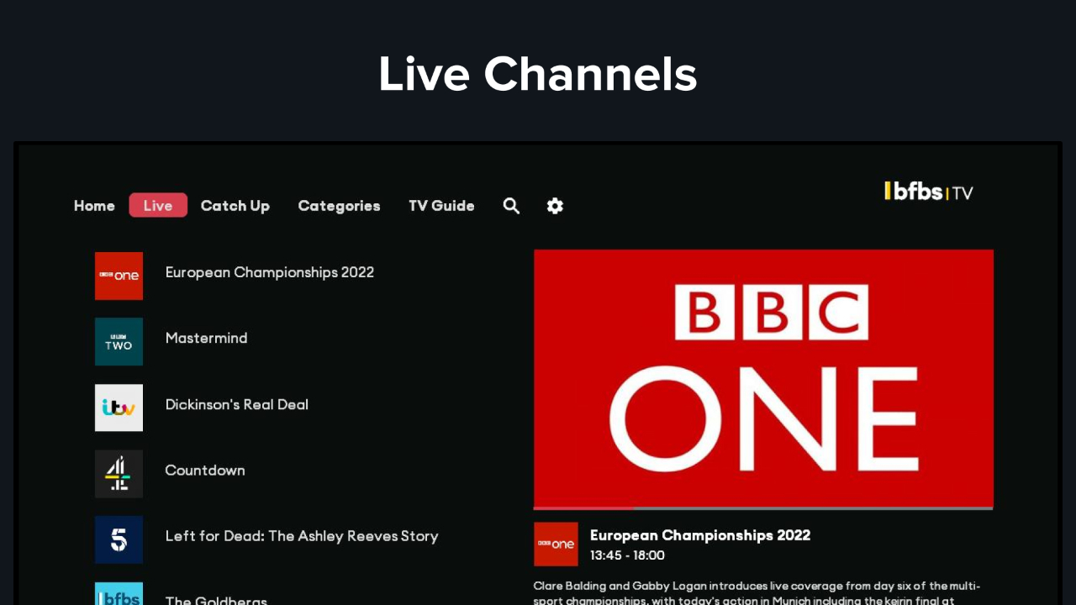Select the Live tab
The height and width of the screenshot is (605, 1076).
click(158, 205)
